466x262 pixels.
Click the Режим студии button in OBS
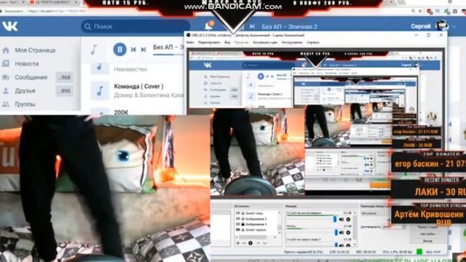click(x=427, y=227)
